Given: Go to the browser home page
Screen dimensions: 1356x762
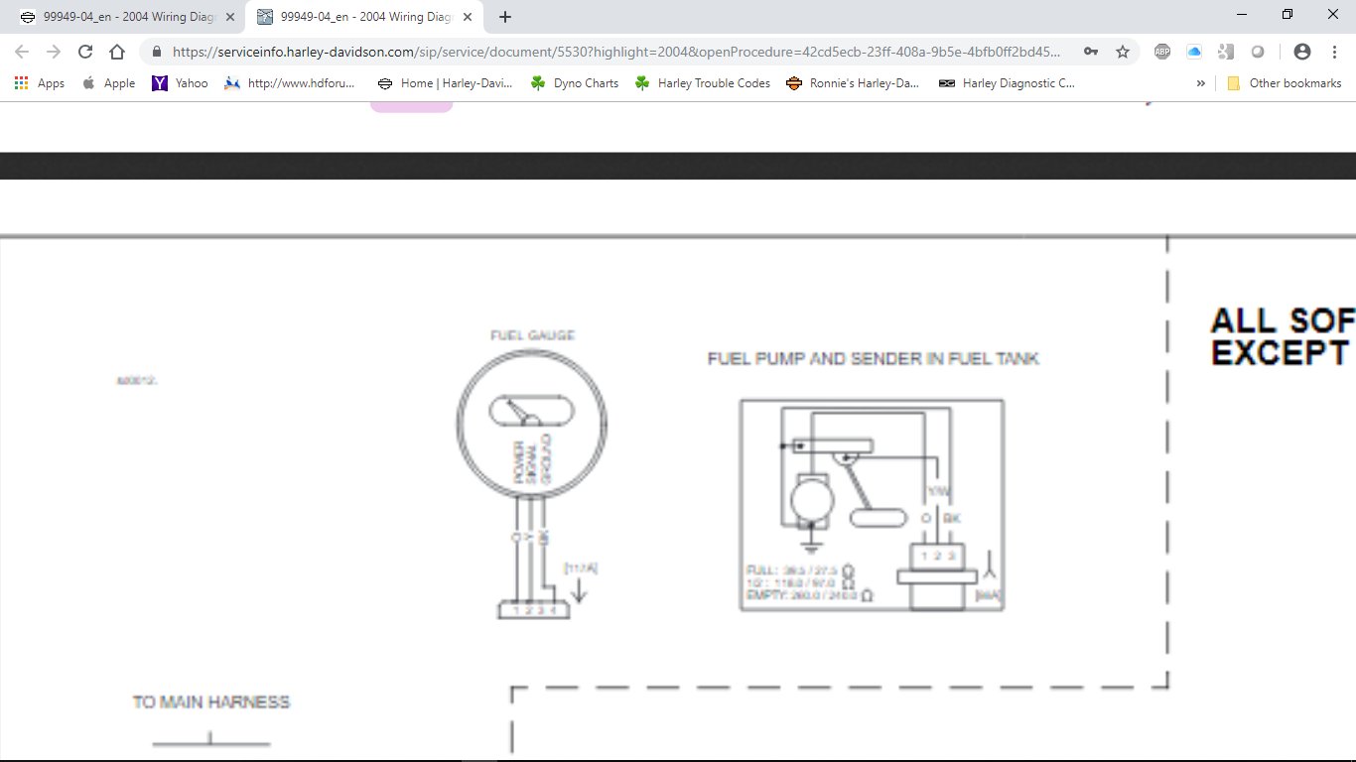Looking at the screenshot, I should click(x=117, y=52).
